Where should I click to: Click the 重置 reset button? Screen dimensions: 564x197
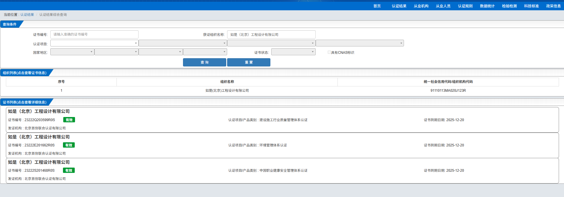pyautogui.click(x=249, y=62)
